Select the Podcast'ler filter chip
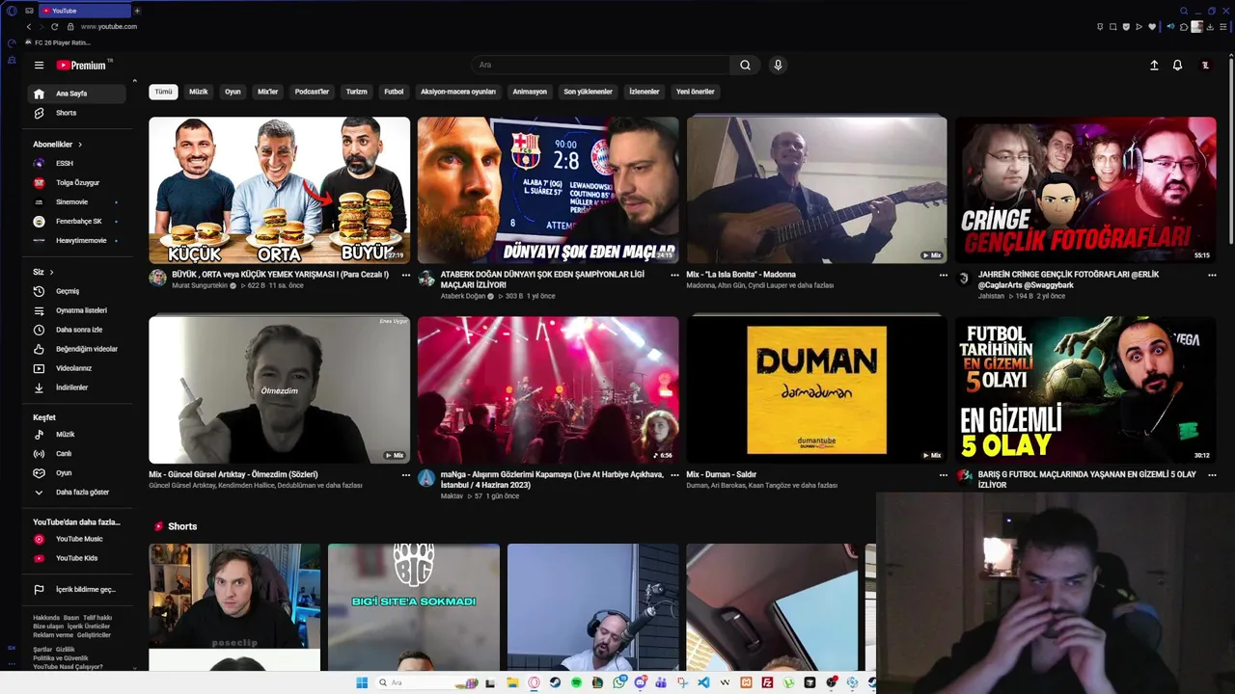Image resolution: width=1235 pixels, height=694 pixels. tap(312, 92)
